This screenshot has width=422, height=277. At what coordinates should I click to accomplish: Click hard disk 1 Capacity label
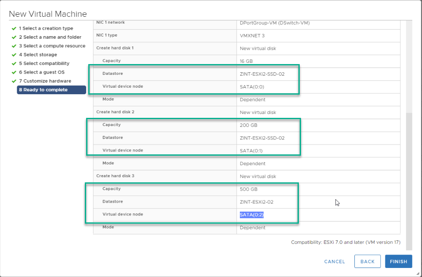coord(112,61)
